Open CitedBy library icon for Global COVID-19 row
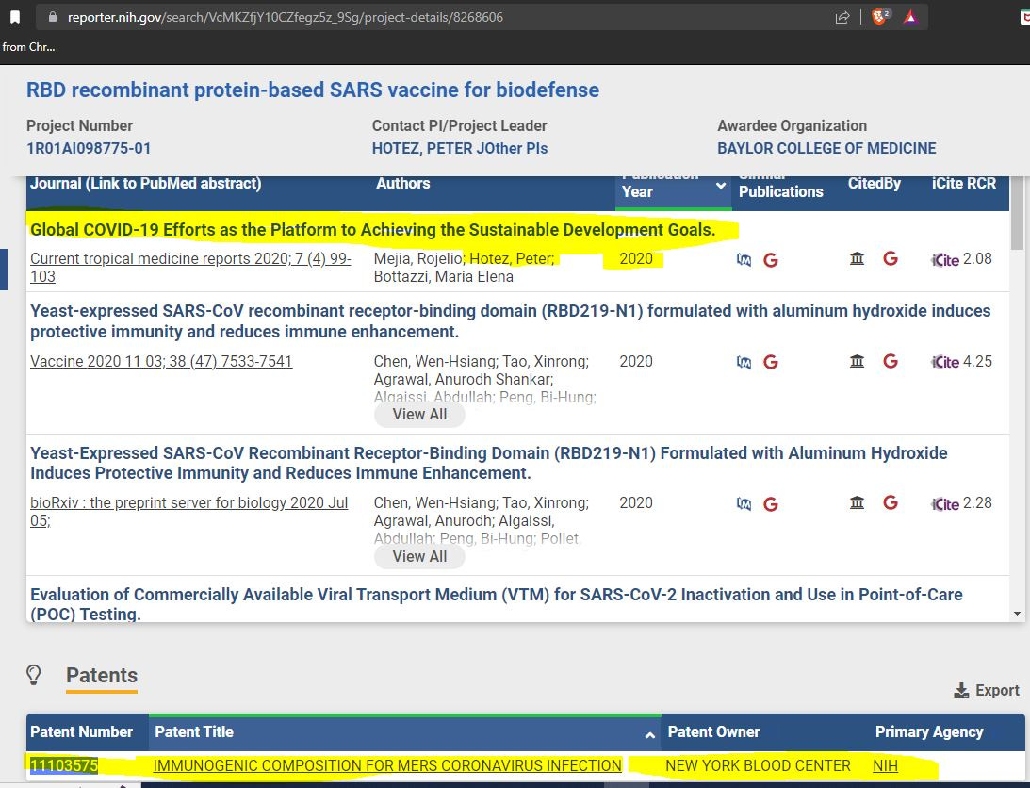 click(x=857, y=259)
